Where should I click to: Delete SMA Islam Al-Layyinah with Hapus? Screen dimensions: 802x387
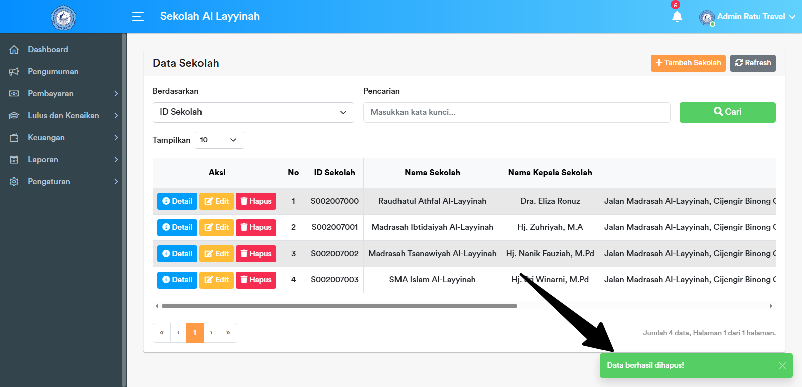point(256,280)
